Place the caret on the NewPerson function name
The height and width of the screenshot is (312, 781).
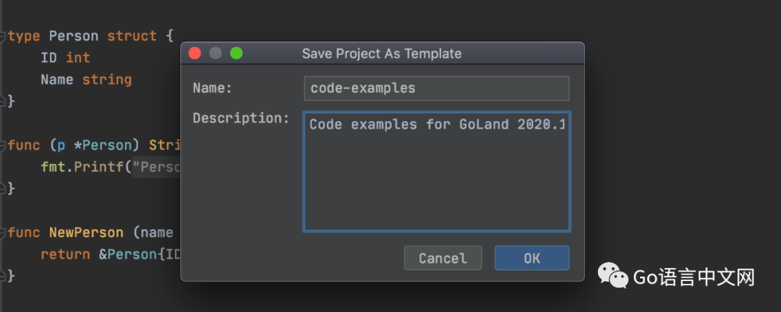(x=87, y=233)
